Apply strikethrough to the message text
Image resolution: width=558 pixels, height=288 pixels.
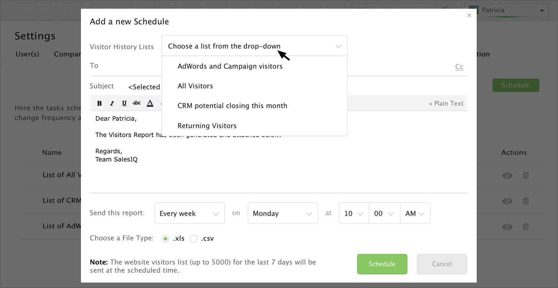(x=137, y=103)
